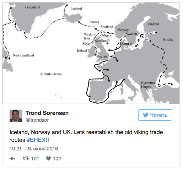The height and width of the screenshot is (171, 183).
Task: Click the 101 retweet count
Action: [35, 159]
